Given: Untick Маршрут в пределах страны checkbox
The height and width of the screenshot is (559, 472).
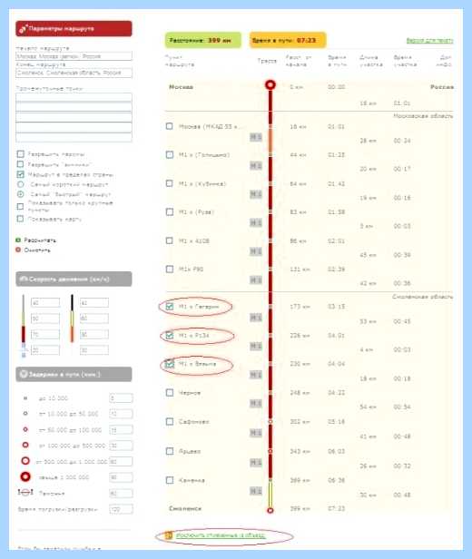Looking at the screenshot, I should 20,174.
